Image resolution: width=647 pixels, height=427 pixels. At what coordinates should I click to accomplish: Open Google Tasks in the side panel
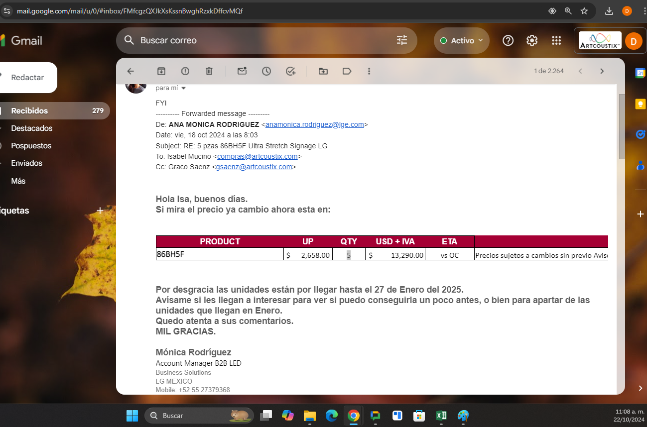click(x=640, y=134)
